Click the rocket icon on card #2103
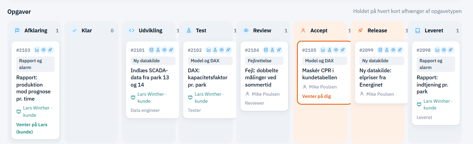Screen dimensions: 473x144 (x=50, y=50)
